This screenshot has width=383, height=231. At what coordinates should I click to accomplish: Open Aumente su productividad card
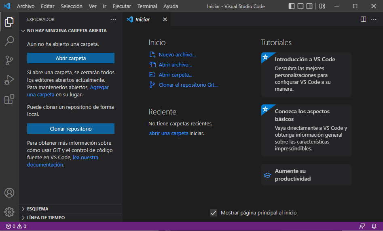pos(306,175)
